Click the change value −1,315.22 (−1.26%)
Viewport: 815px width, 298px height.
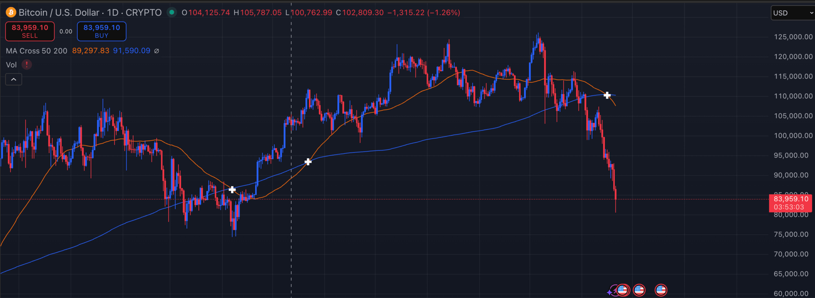click(424, 13)
